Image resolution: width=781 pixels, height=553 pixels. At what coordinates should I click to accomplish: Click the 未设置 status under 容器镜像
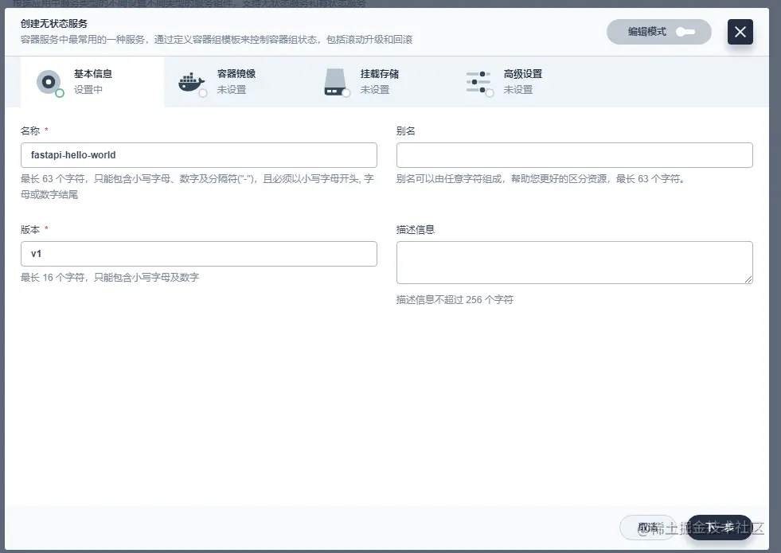tap(232, 90)
